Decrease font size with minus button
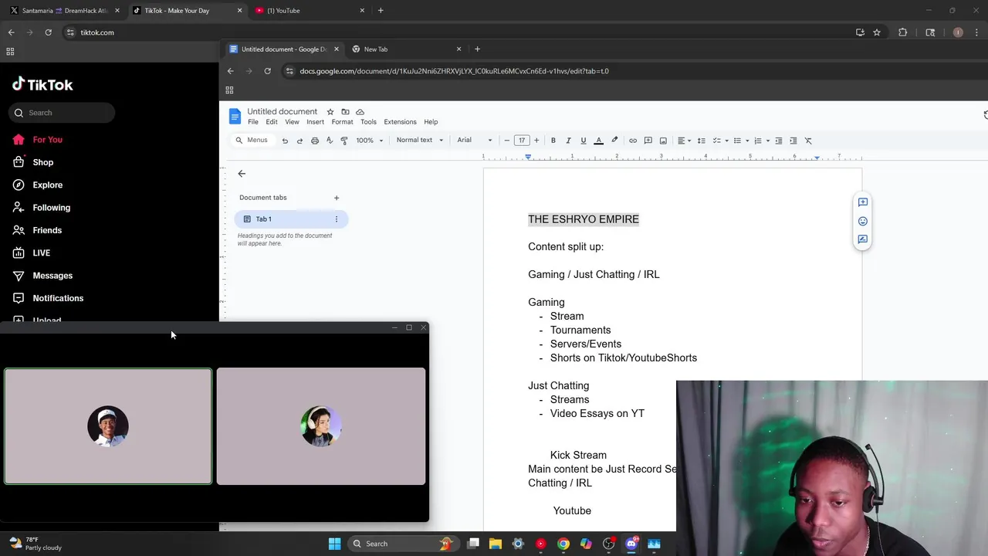Screen dimensions: 988x556 tap(507, 141)
